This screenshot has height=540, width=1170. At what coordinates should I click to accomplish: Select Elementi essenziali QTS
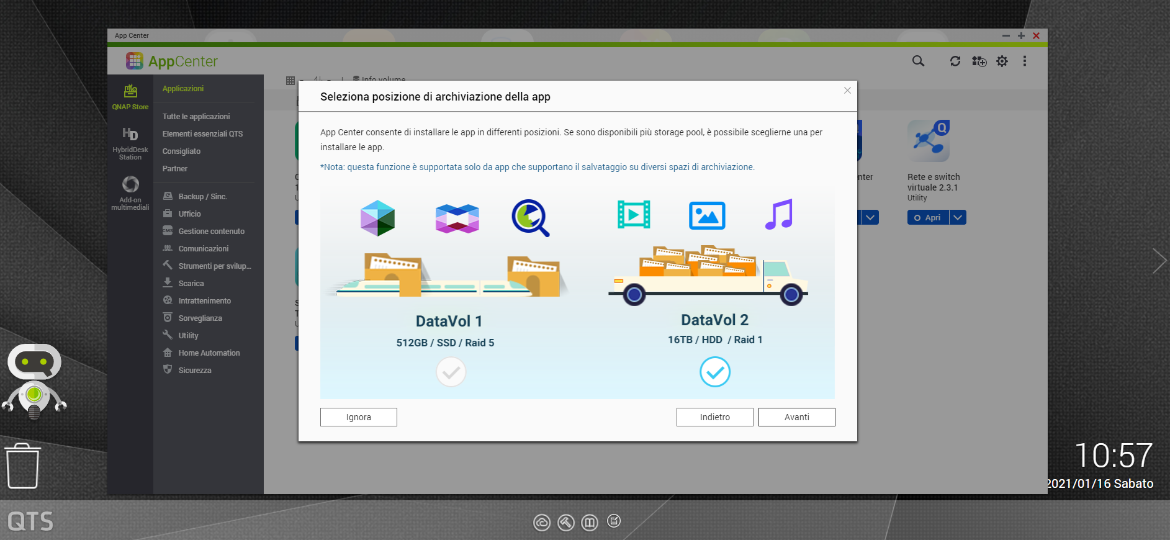(202, 134)
